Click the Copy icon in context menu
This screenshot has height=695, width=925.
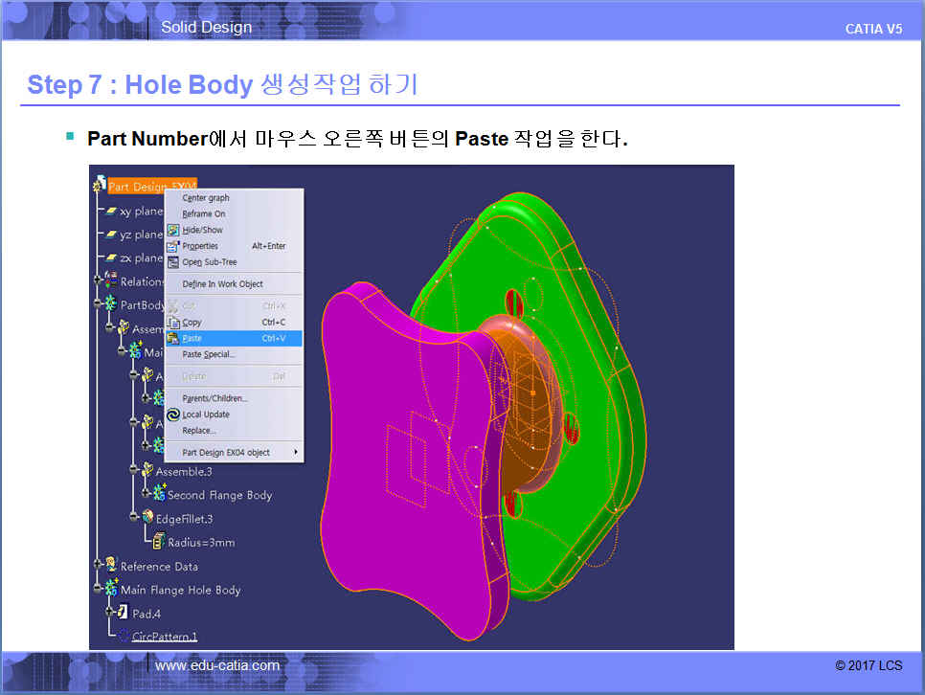pyautogui.click(x=173, y=323)
